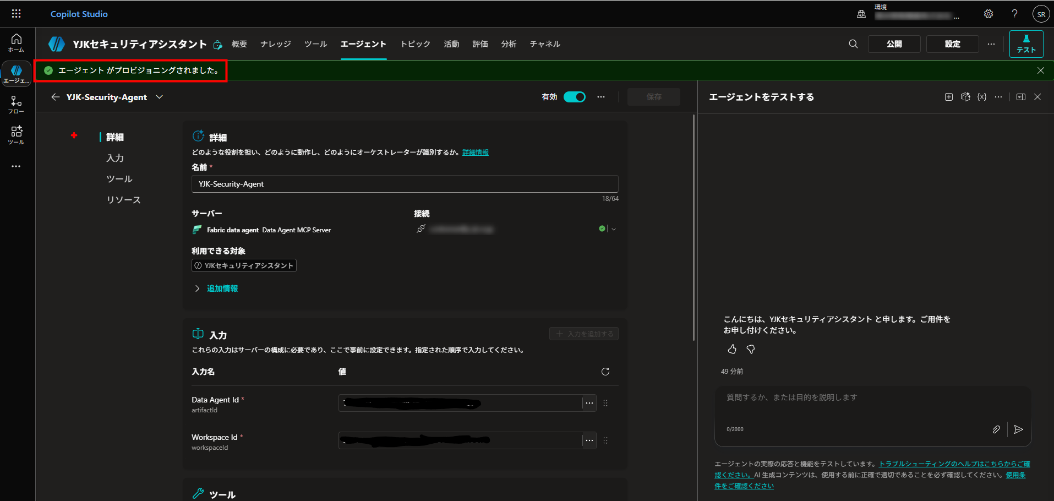Jump to 詳細 section in side nav

[x=115, y=137]
